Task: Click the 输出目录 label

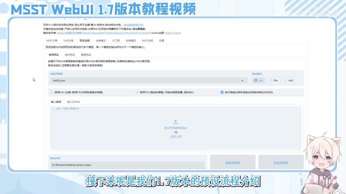Action: pyautogui.click(x=55, y=158)
